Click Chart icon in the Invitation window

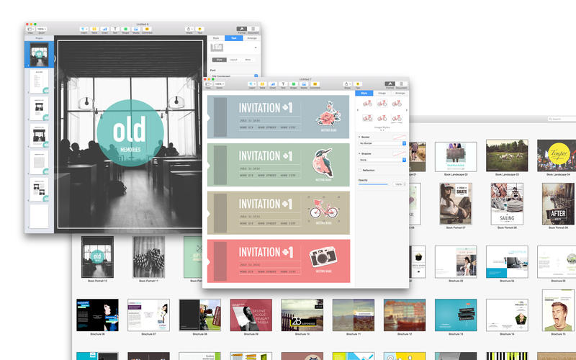pyautogui.click(x=273, y=84)
